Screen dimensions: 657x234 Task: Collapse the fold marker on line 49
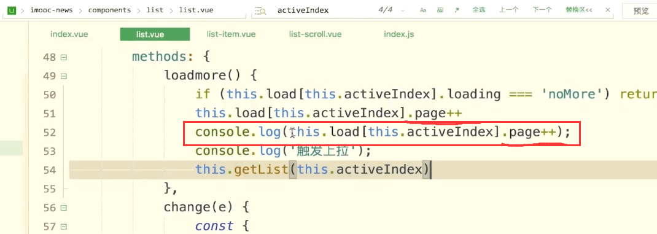tap(64, 76)
